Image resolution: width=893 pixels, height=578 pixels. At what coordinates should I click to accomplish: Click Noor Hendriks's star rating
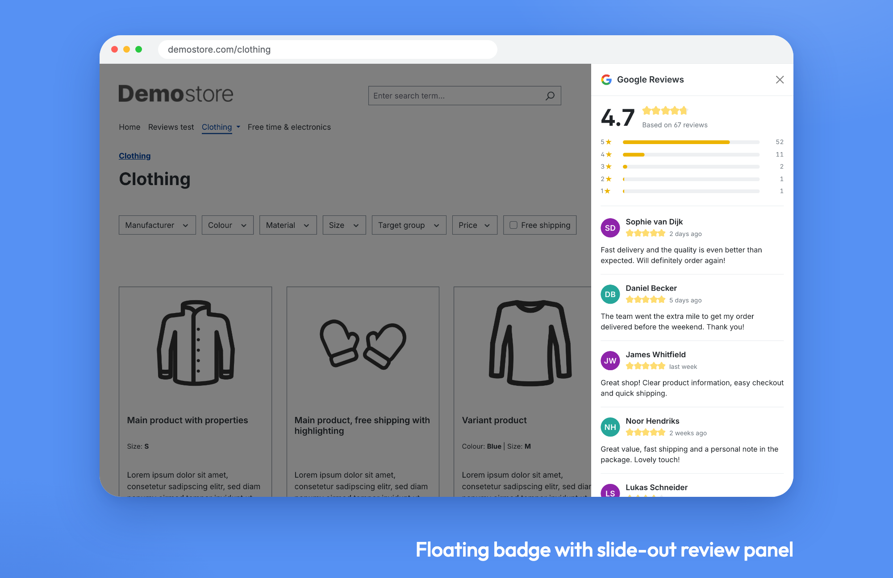tap(645, 433)
